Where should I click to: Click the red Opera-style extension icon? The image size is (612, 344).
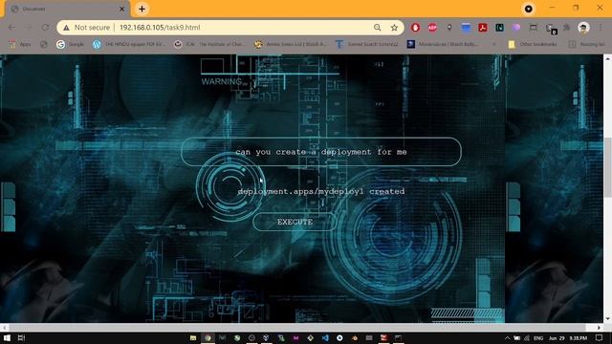(415, 28)
